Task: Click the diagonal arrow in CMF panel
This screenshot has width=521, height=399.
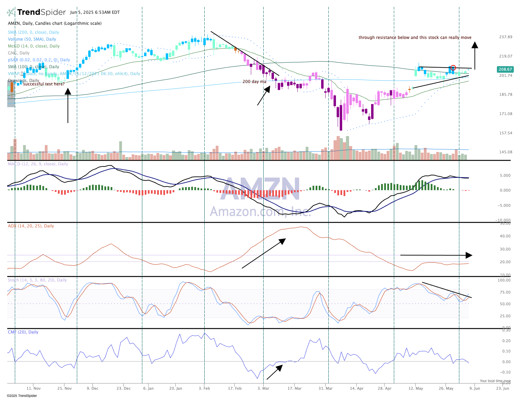Action: tap(275, 372)
